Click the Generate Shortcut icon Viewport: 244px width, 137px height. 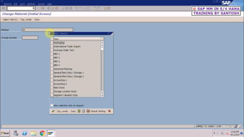click(98, 8)
